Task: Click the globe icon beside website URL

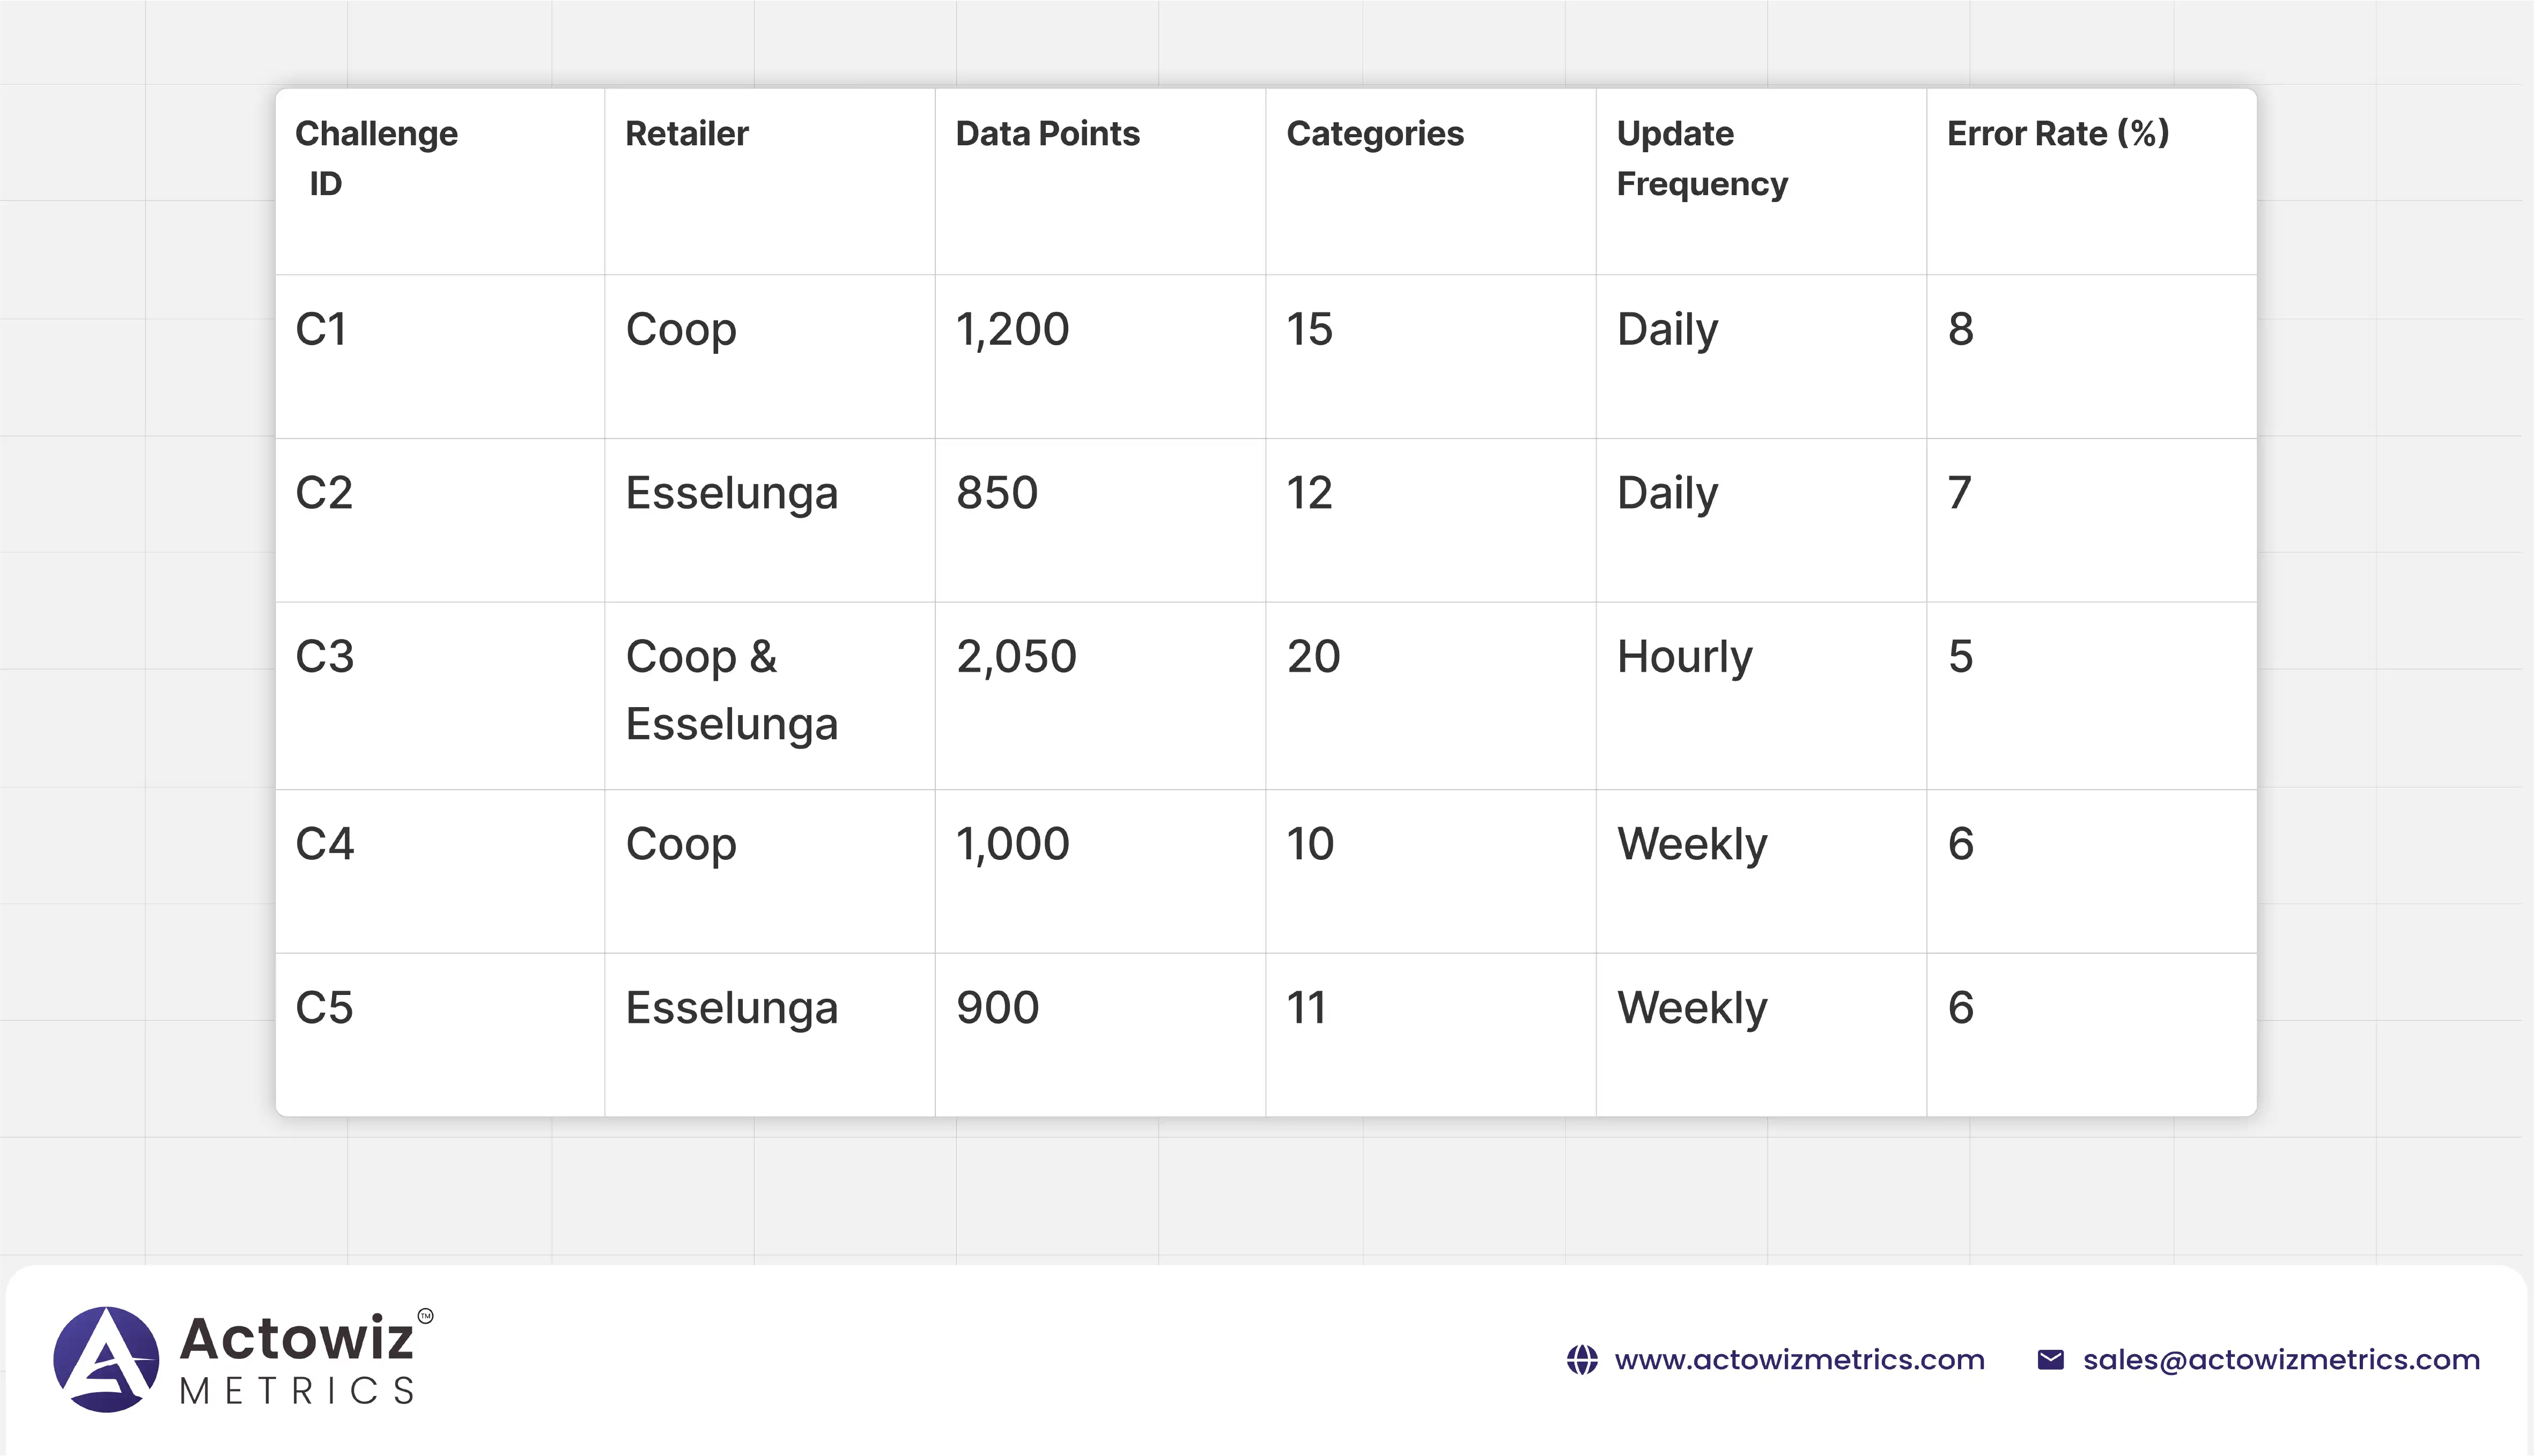Action: pyautogui.click(x=1582, y=1360)
